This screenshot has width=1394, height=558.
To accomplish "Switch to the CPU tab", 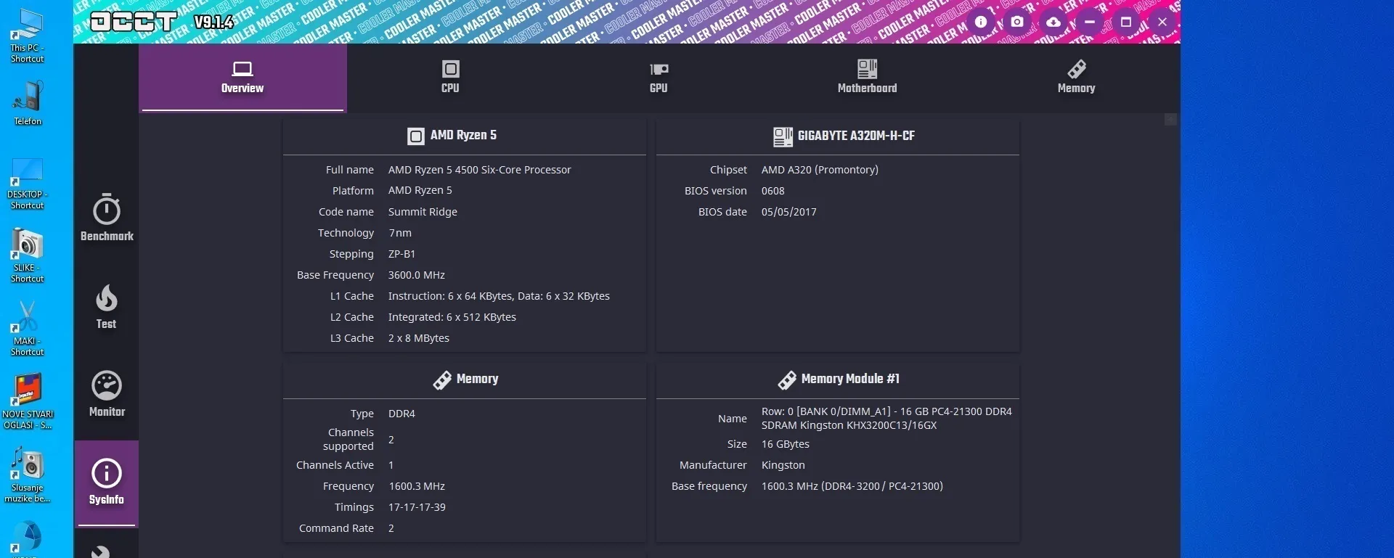I will coord(450,78).
